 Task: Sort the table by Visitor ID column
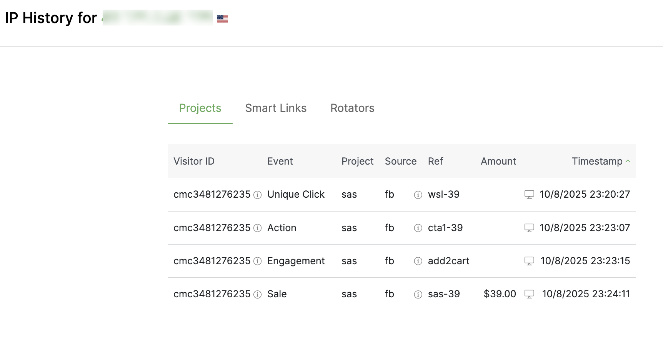click(194, 161)
